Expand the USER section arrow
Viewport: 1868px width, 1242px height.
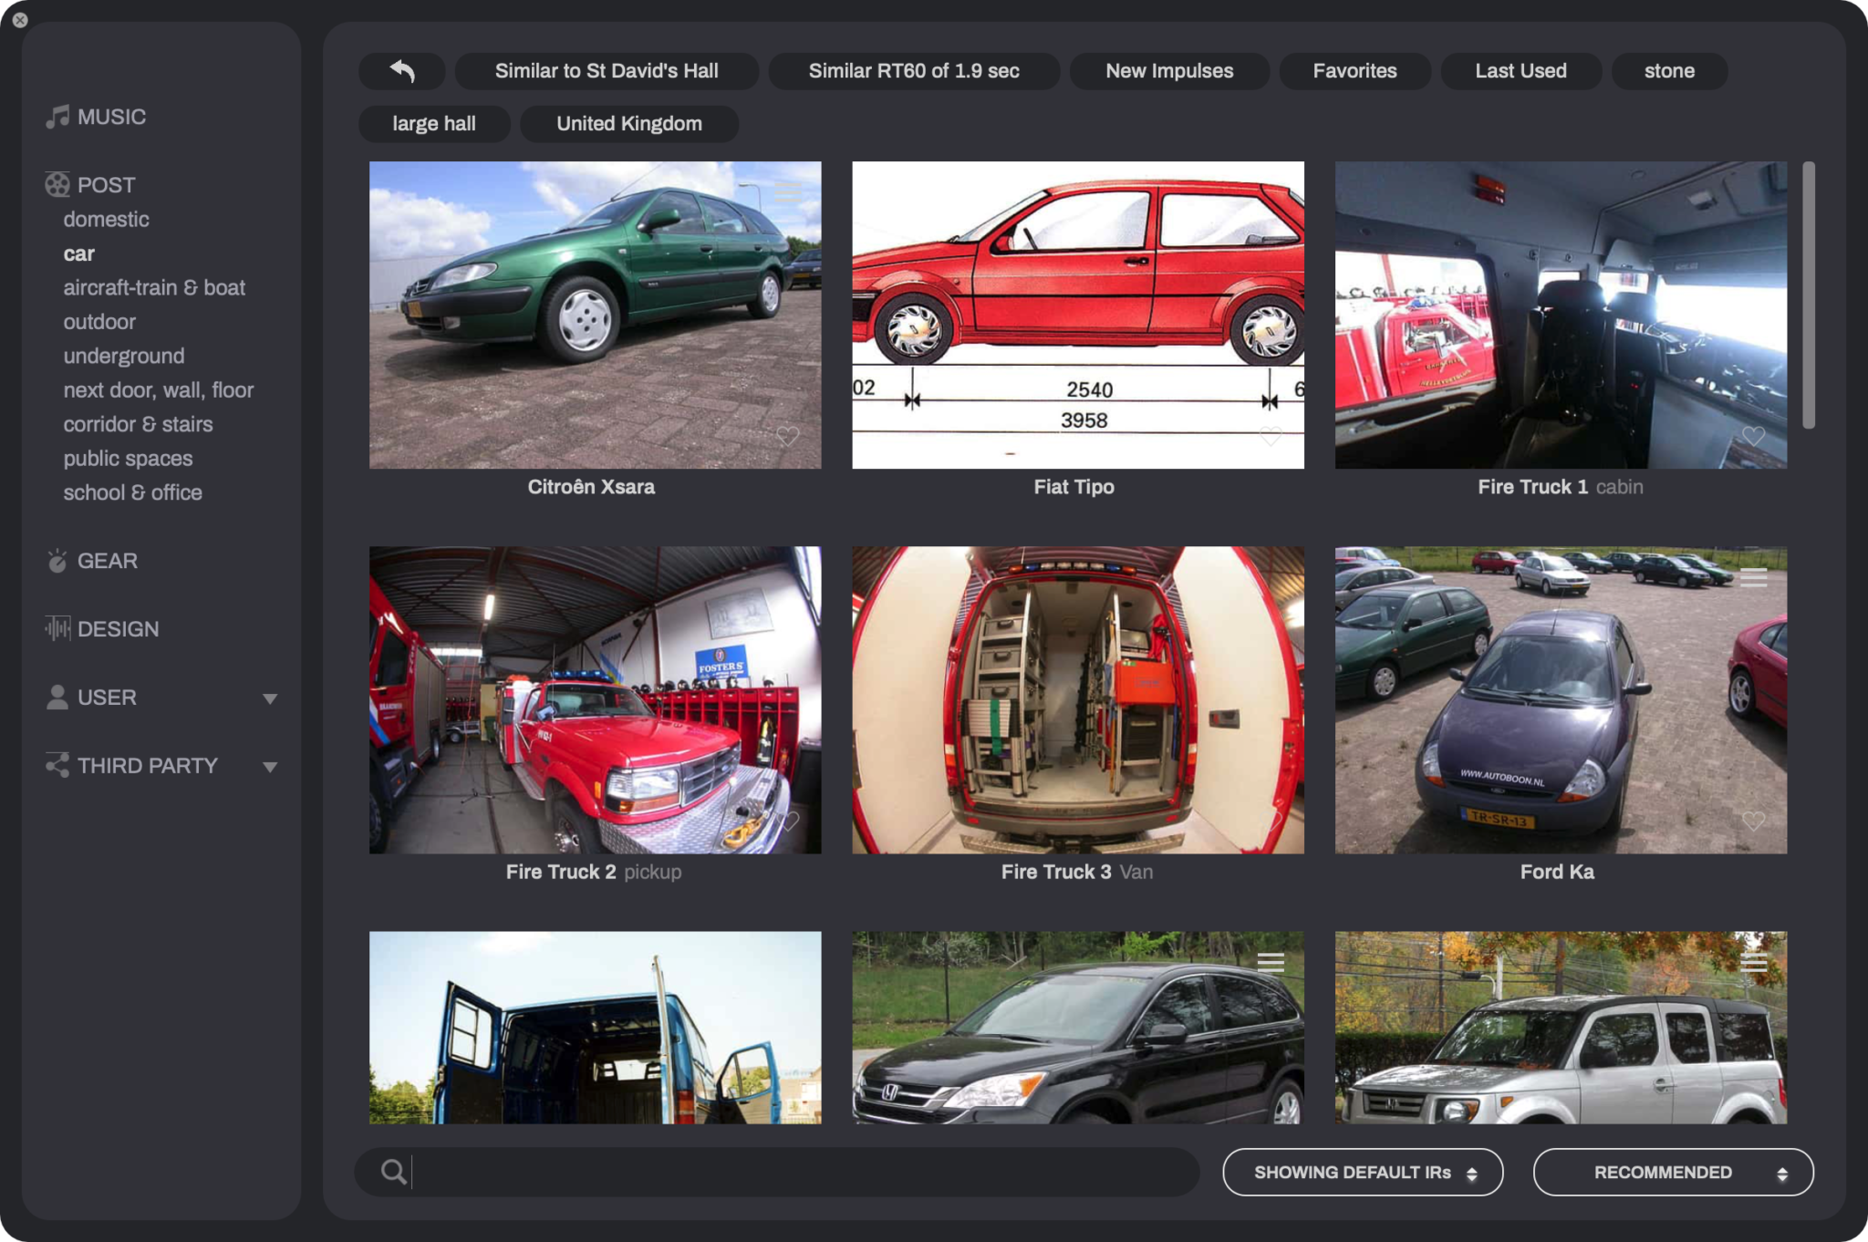coord(270,699)
